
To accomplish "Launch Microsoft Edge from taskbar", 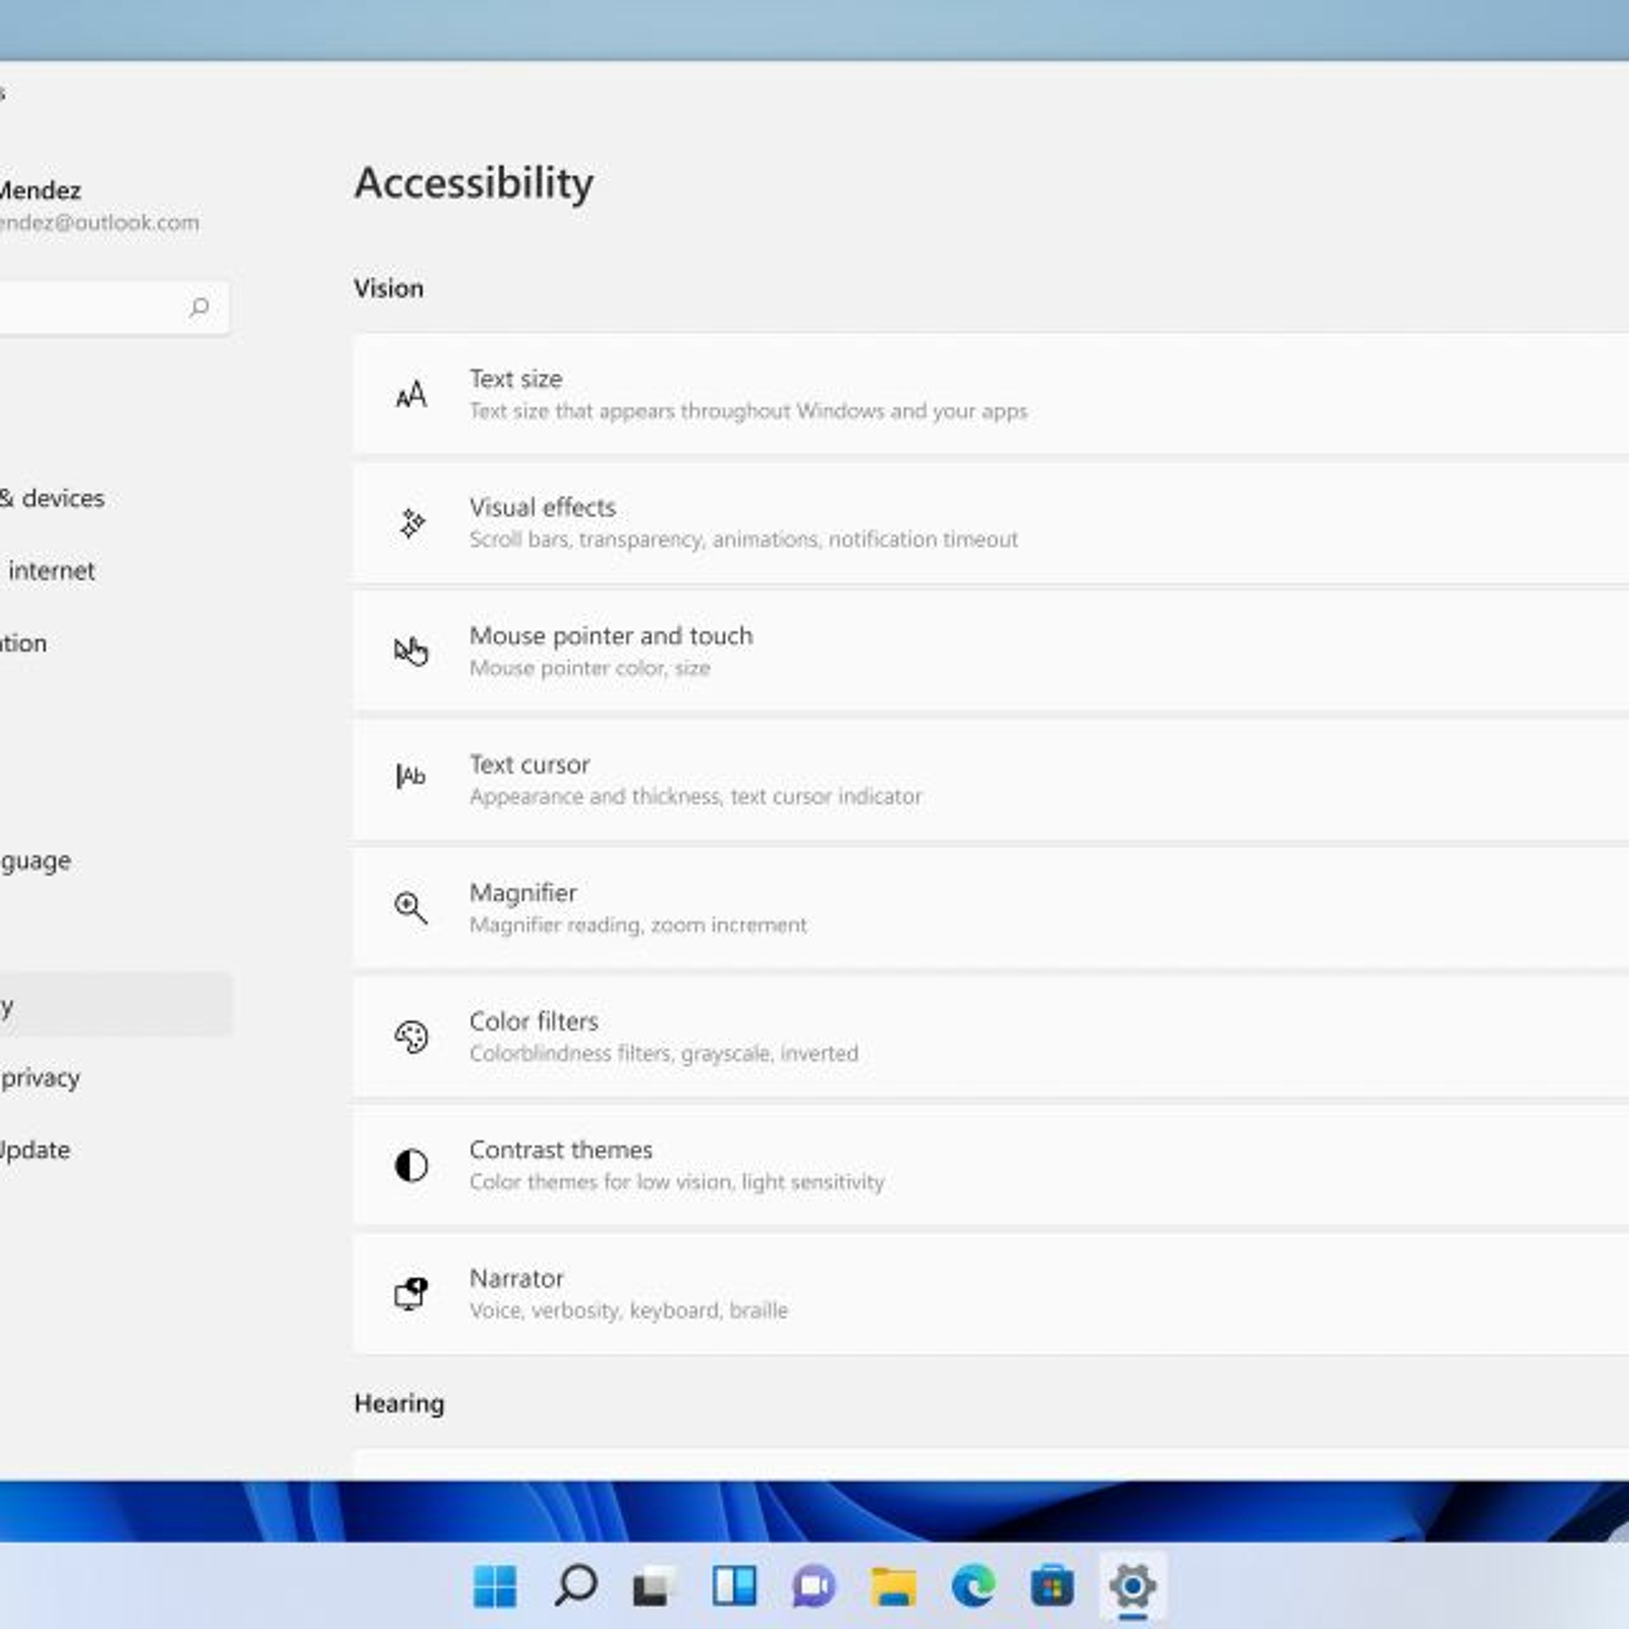I will (x=973, y=1587).
